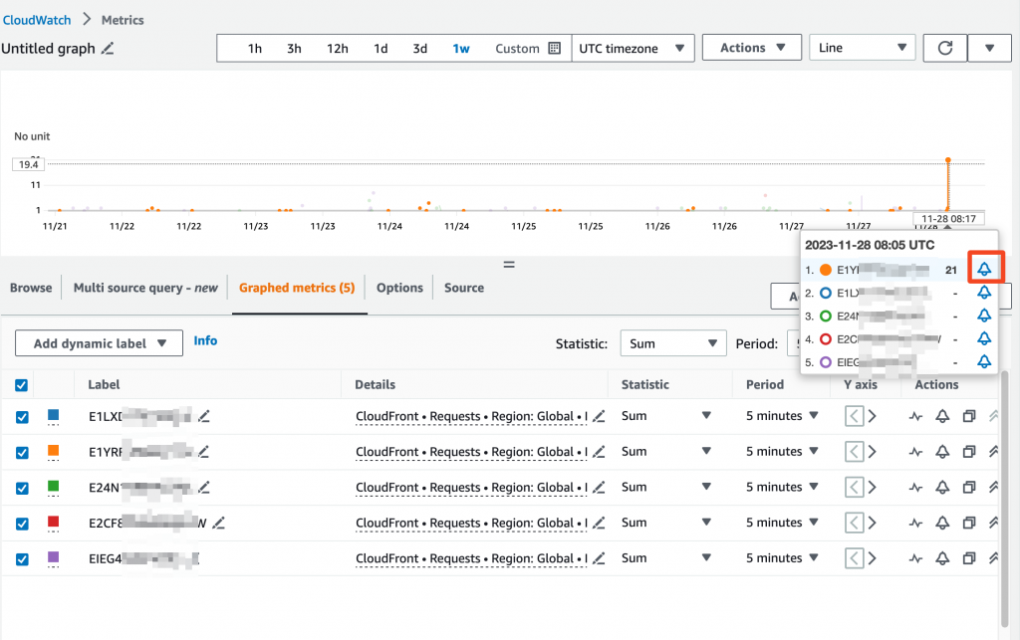Select the 3h time range
The width and height of the screenshot is (1020, 640).
click(x=294, y=48)
